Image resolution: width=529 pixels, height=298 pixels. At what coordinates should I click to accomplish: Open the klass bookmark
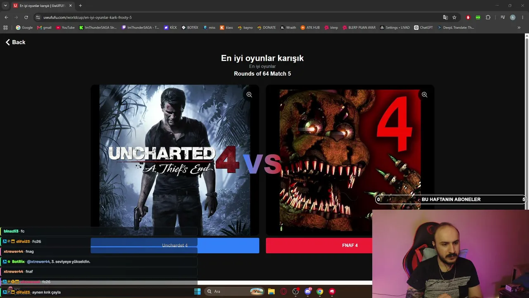click(x=226, y=28)
